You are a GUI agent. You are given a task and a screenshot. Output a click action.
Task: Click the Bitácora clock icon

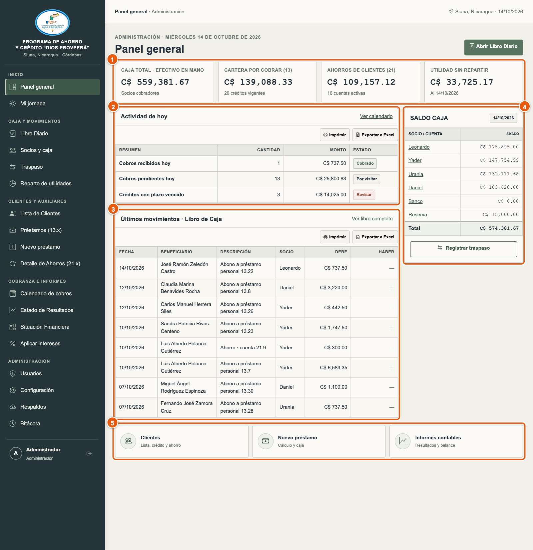13,423
